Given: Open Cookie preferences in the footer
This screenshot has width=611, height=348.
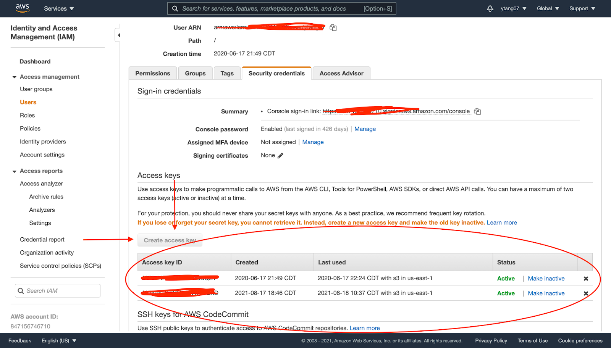Looking at the screenshot, I should (580, 341).
